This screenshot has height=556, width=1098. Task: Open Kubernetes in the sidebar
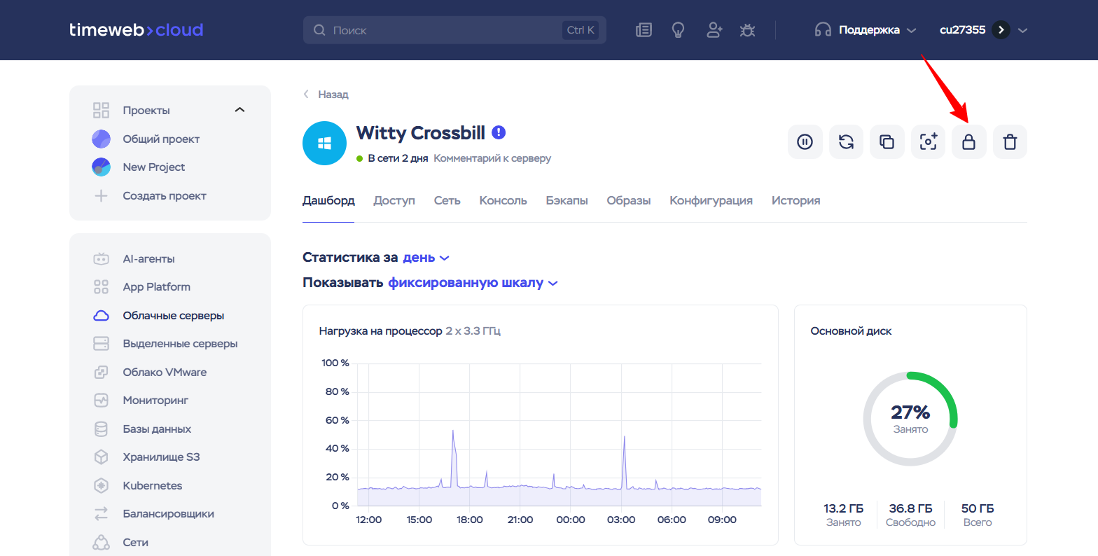152,485
